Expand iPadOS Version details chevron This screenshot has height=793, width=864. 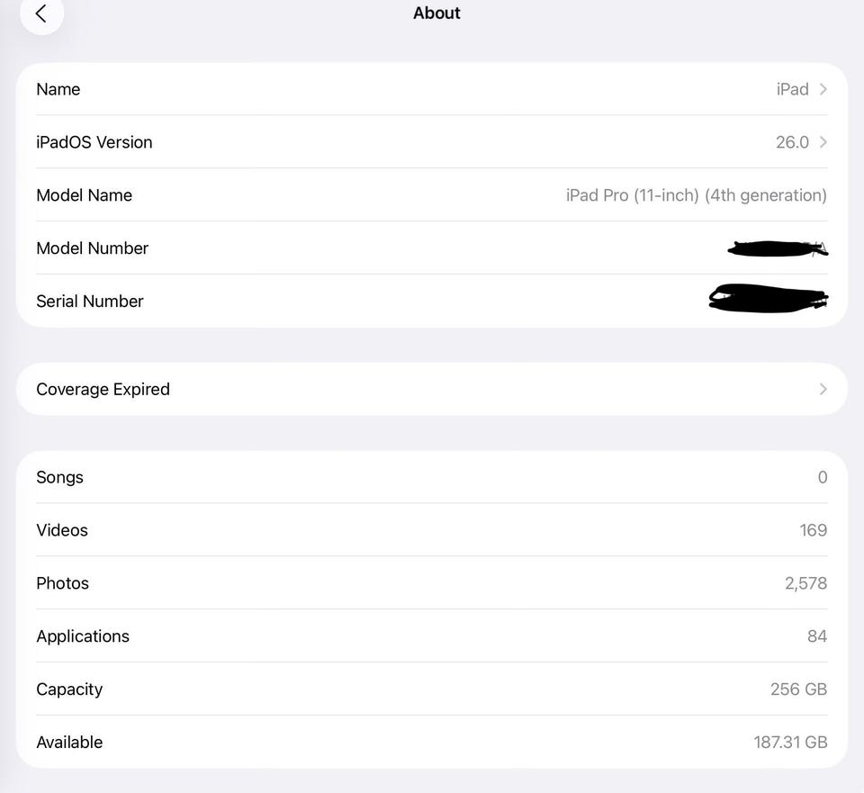coord(823,142)
